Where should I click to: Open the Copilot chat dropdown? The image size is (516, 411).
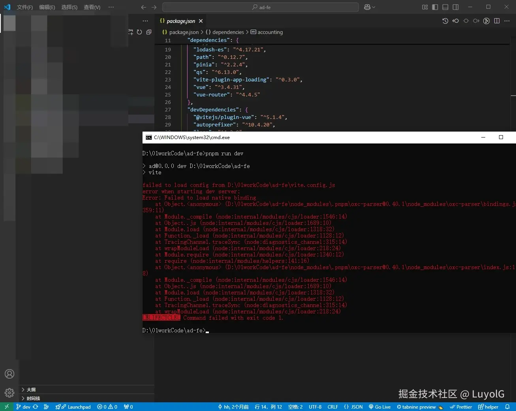[x=370, y=7]
